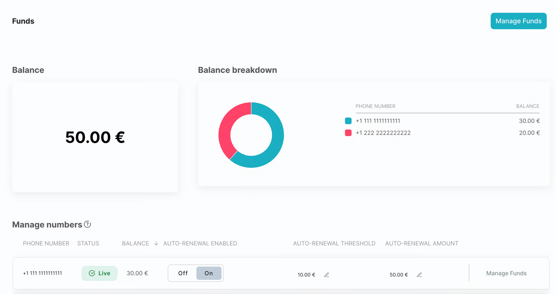Image resolution: width=556 pixels, height=294 pixels.
Task: Click the Status column header
Action: click(88, 244)
